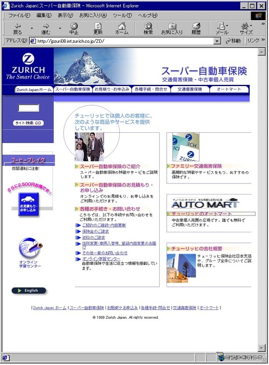
Task: Switch to English version button
Action: (x=29, y=291)
